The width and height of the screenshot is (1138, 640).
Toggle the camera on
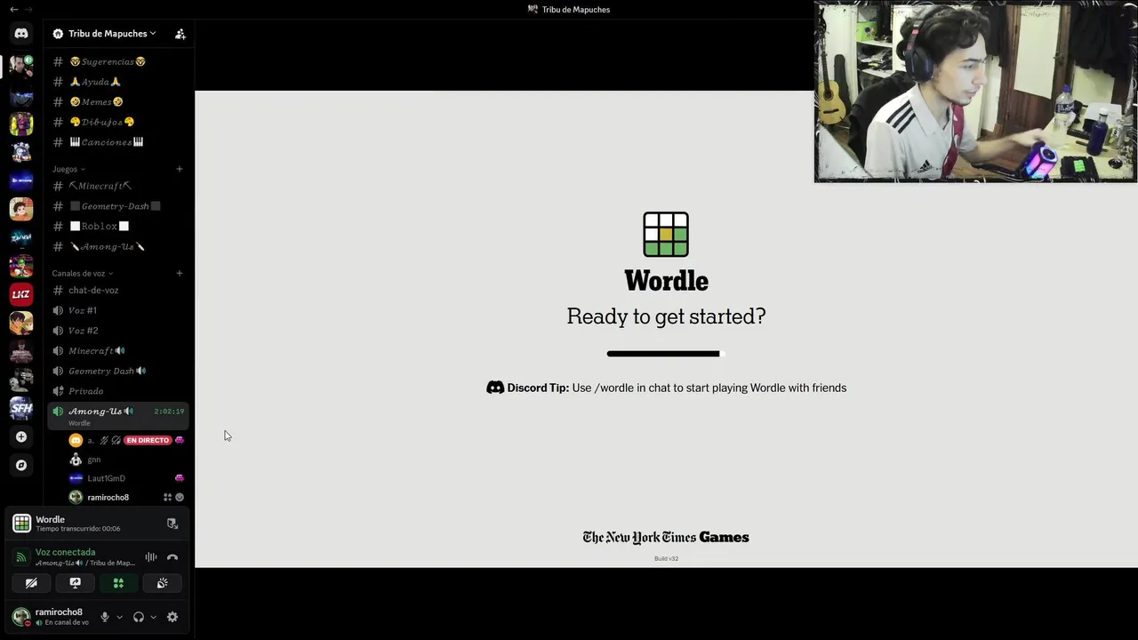click(31, 583)
